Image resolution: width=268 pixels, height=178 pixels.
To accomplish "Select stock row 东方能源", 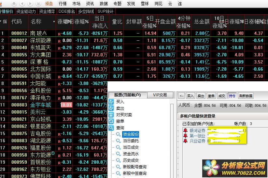I will tap(54, 155).
